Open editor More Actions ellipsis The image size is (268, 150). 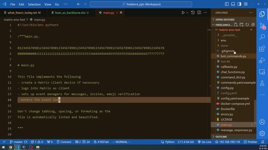coord(205,12)
